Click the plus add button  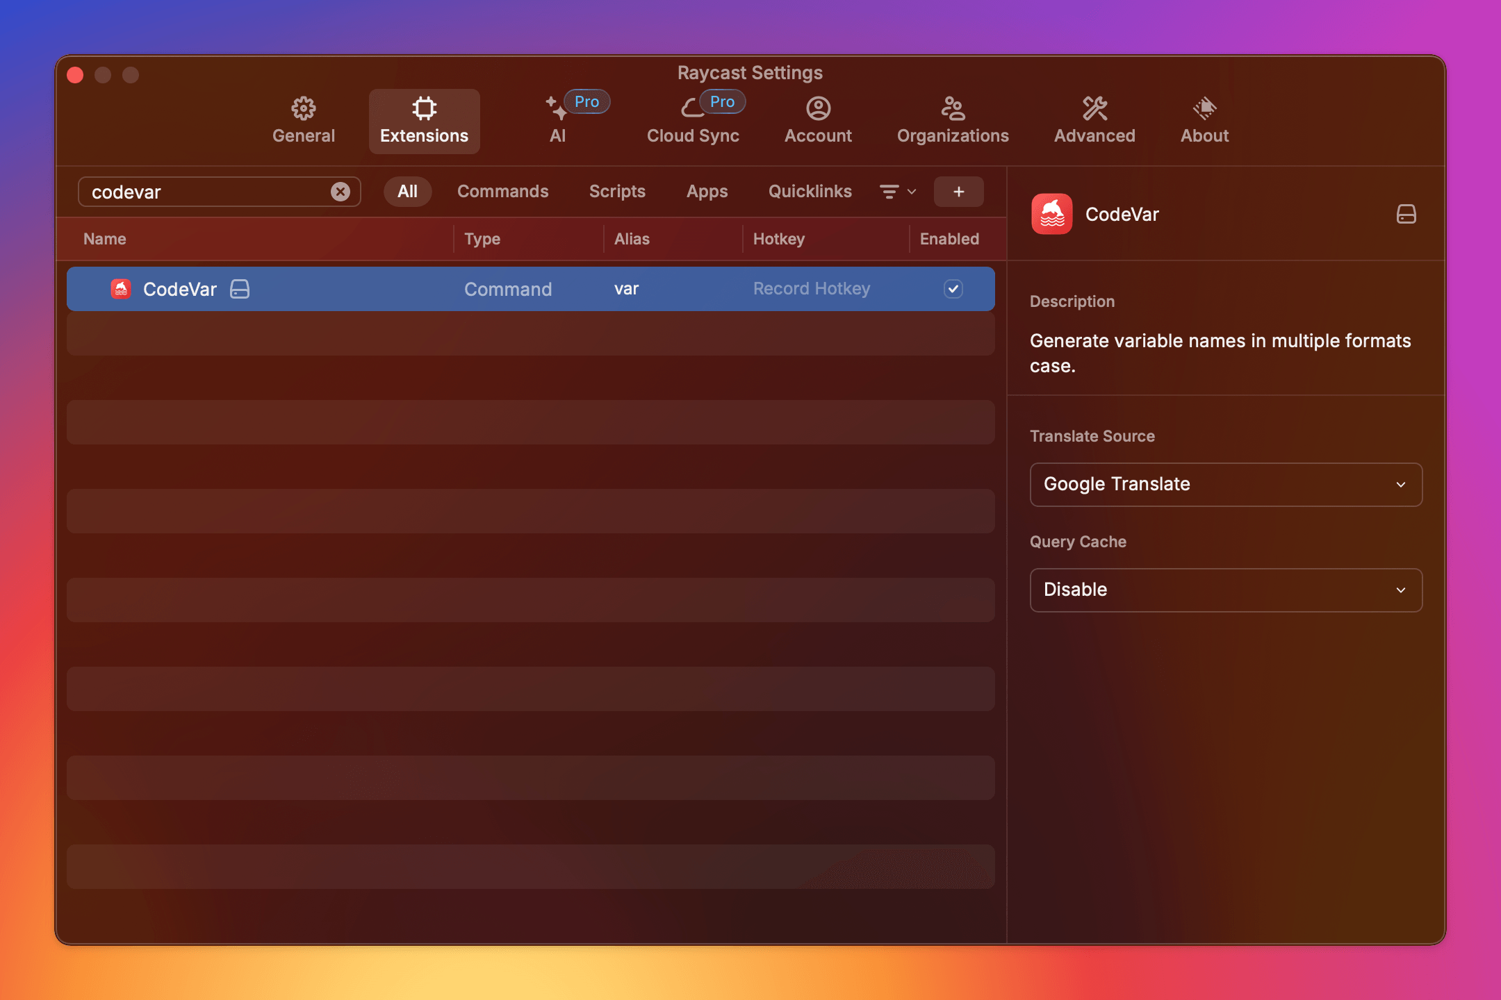[958, 192]
